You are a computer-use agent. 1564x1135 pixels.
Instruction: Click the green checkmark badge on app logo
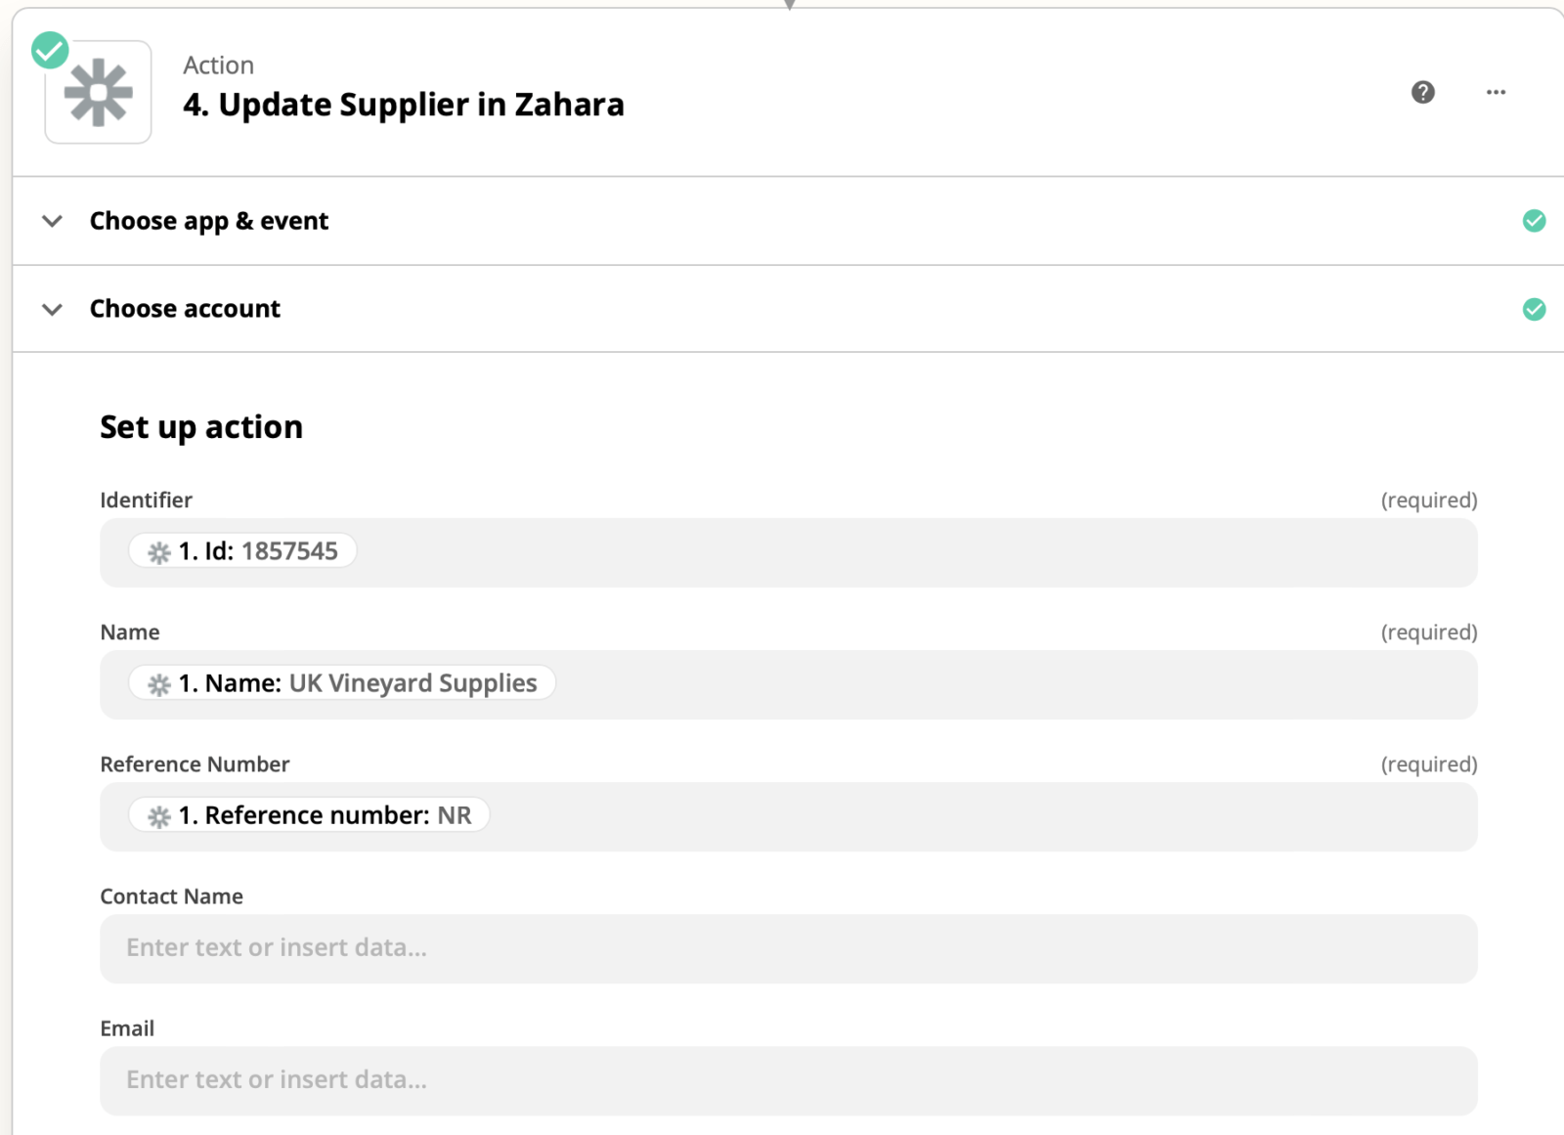(50, 50)
